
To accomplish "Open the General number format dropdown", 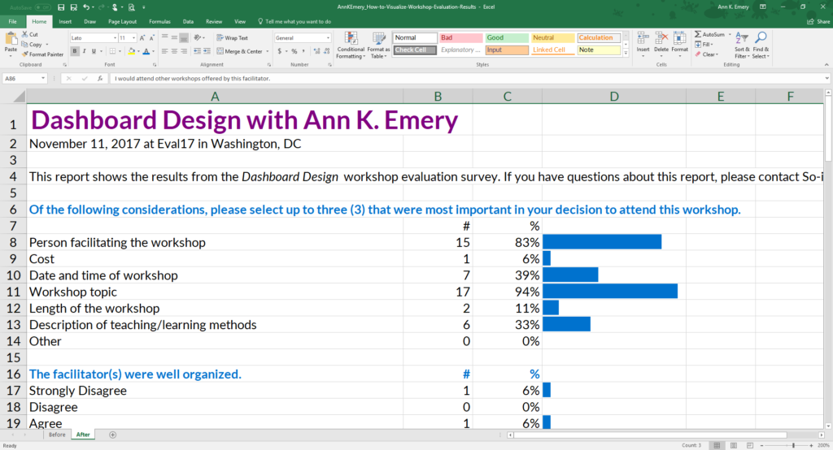I will click(328, 38).
